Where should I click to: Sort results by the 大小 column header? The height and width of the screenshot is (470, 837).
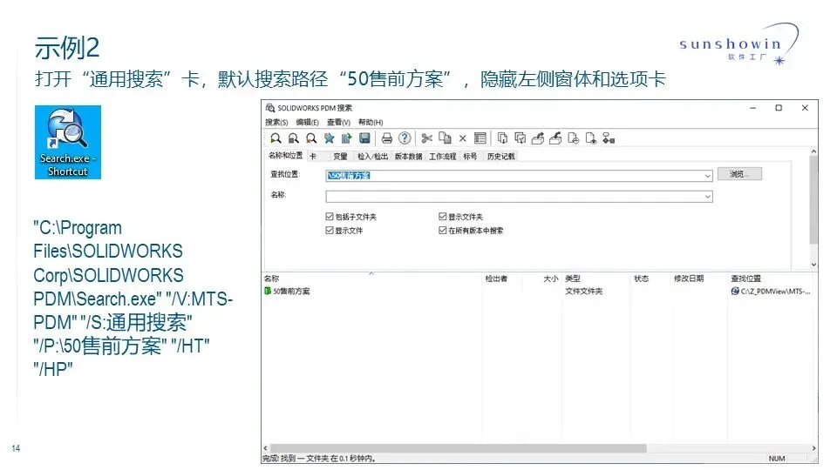pos(541,279)
